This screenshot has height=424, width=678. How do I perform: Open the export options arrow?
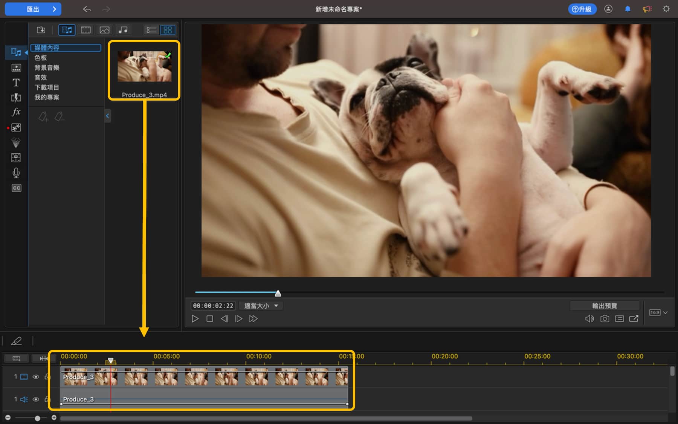54,9
